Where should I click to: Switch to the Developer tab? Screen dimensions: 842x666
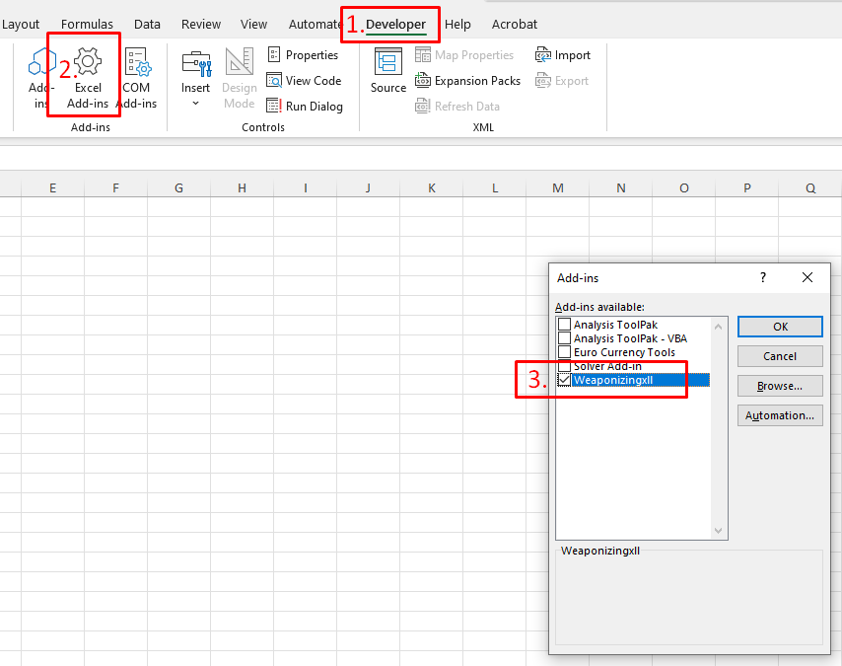tap(395, 24)
